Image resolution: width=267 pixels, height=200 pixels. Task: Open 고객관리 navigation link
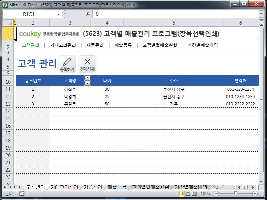[x=31, y=45]
